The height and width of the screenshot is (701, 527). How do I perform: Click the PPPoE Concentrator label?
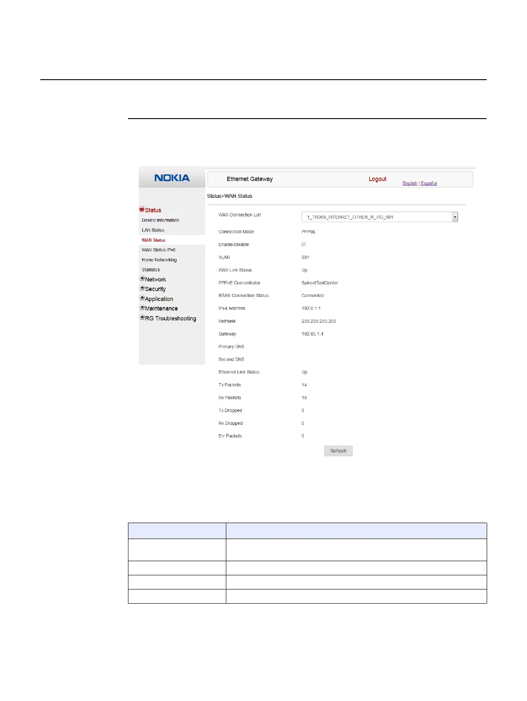[x=239, y=283]
